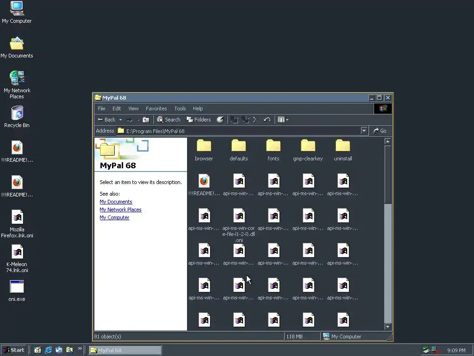Select My Network Places desktop icon
The height and width of the screenshot is (356, 474).
pyautogui.click(x=17, y=85)
